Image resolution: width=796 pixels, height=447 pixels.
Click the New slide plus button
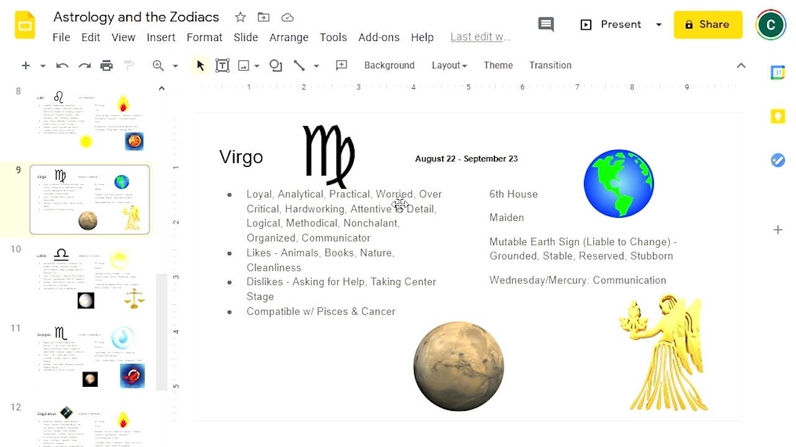(x=25, y=65)
